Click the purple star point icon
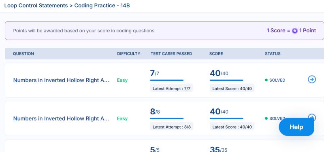 click(x=295, y=31)
